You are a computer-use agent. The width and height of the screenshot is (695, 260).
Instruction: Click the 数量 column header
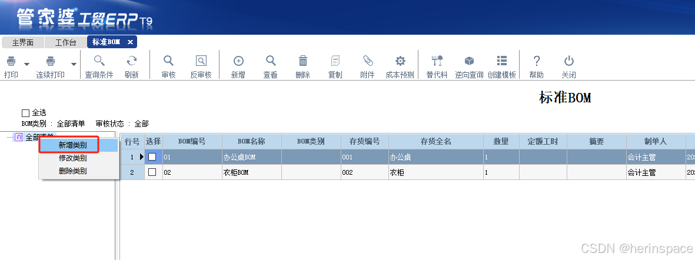click(501, 142)
